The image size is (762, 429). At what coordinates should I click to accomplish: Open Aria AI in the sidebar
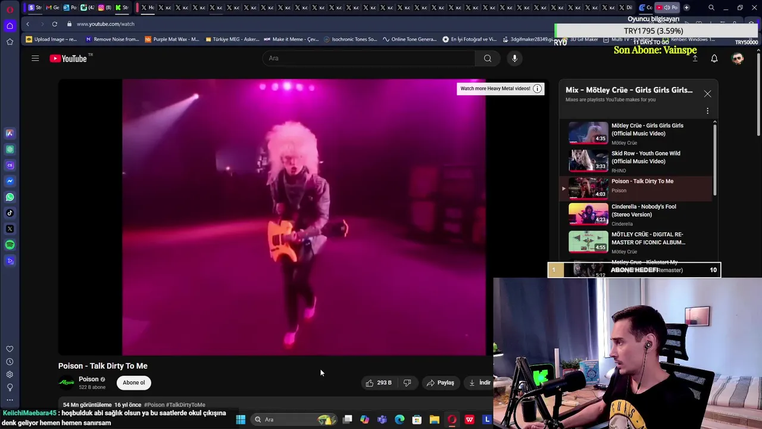point(10,133)
